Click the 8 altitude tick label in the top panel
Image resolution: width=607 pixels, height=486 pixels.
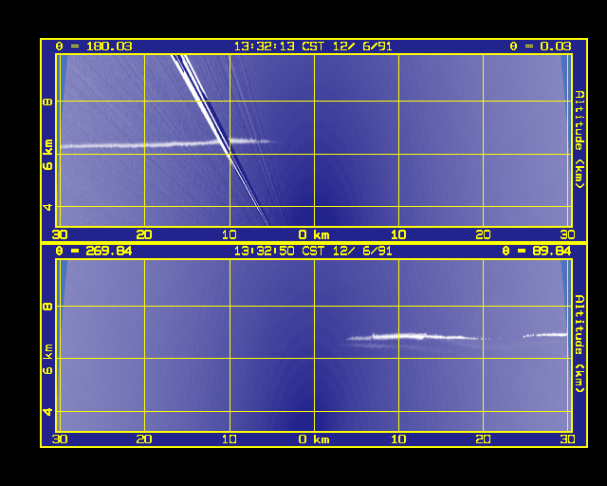click(x=47, y=102)
